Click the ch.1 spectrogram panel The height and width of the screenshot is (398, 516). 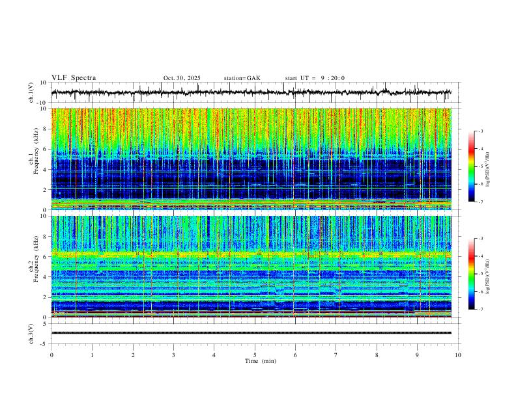[x=251, y=159]
